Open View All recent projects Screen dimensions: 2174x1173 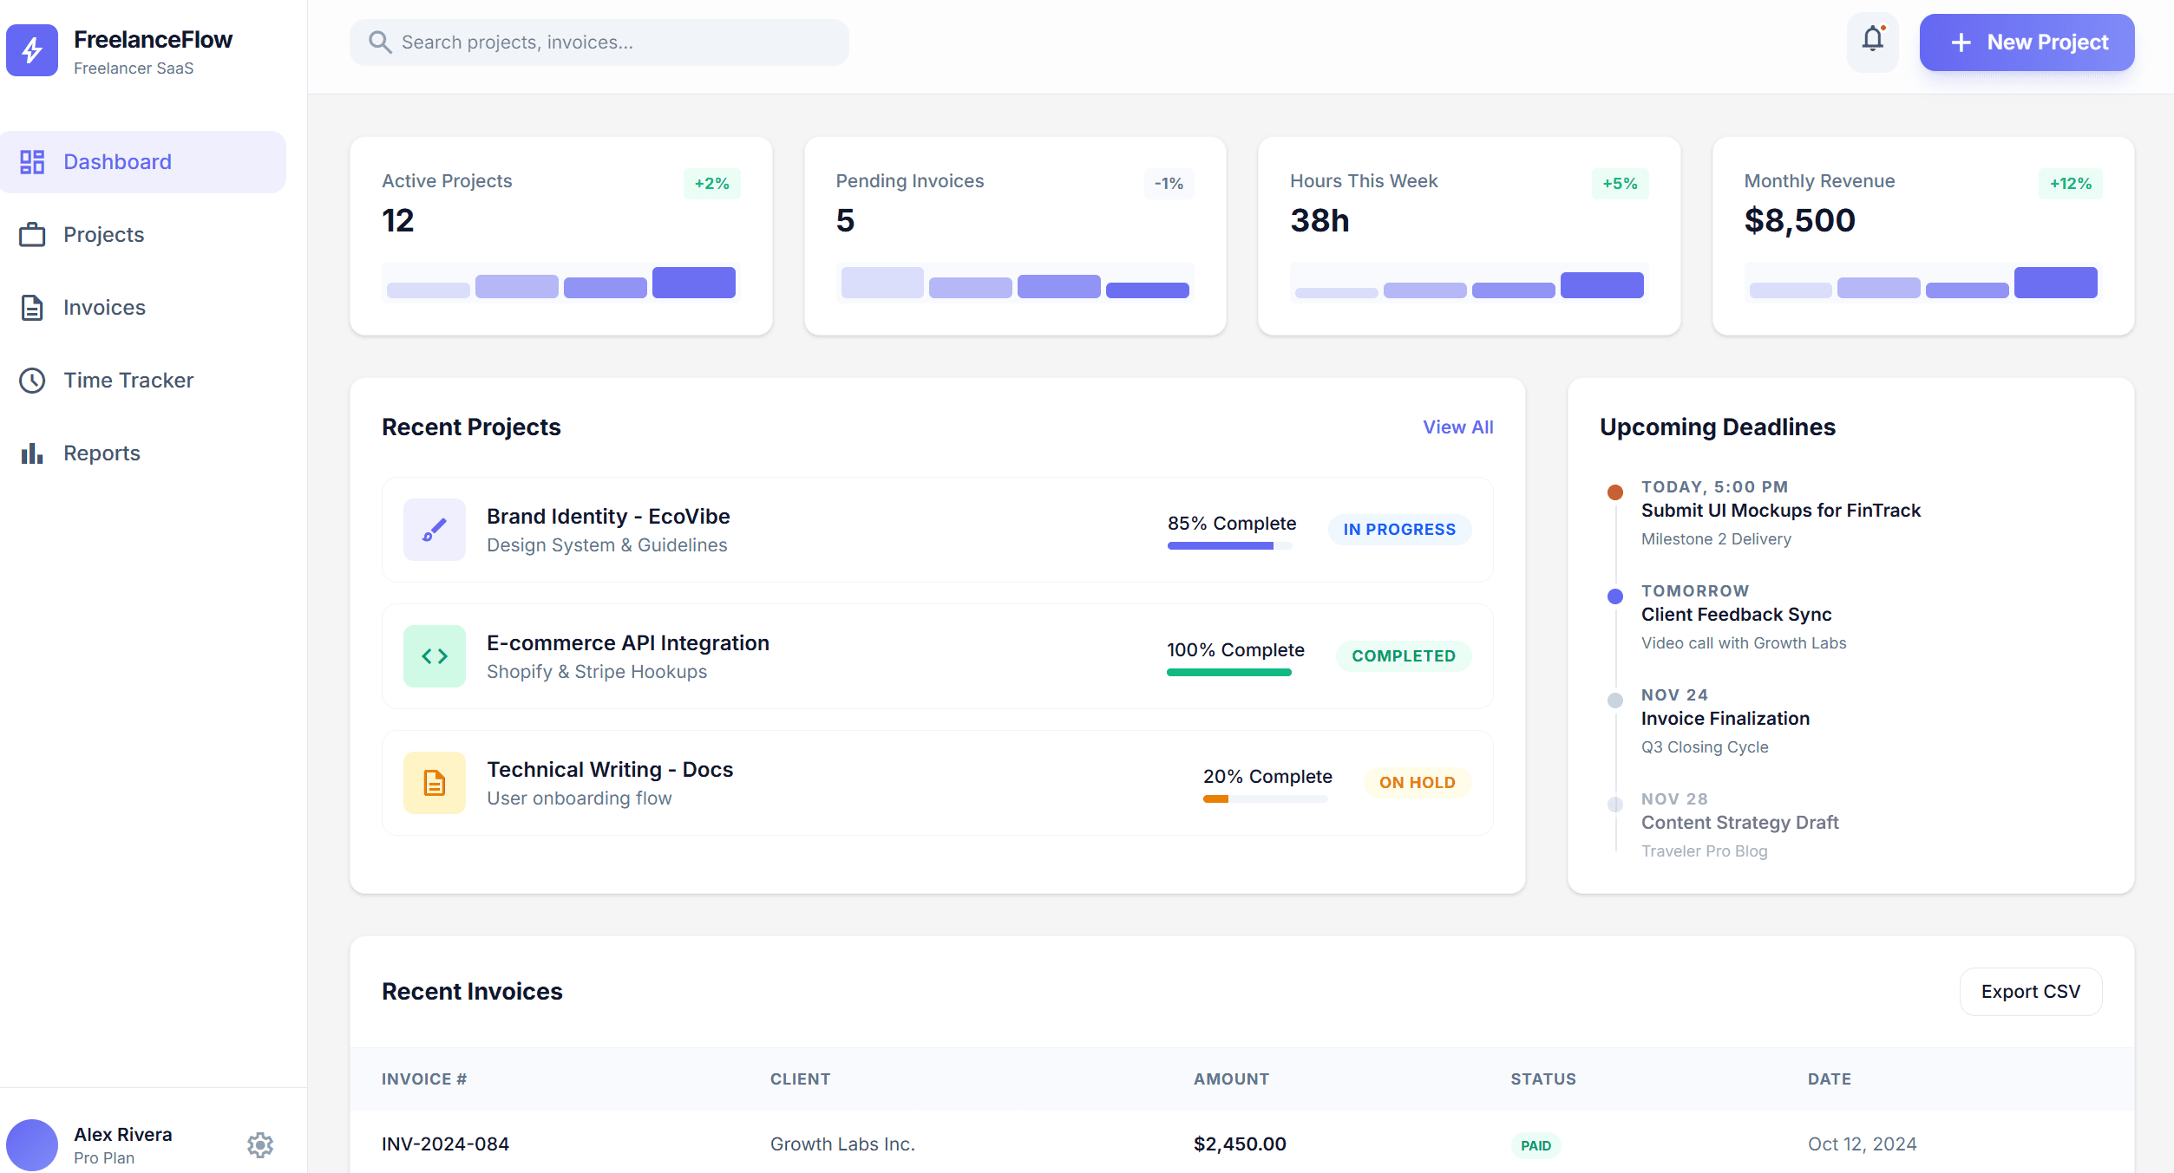1457,427
